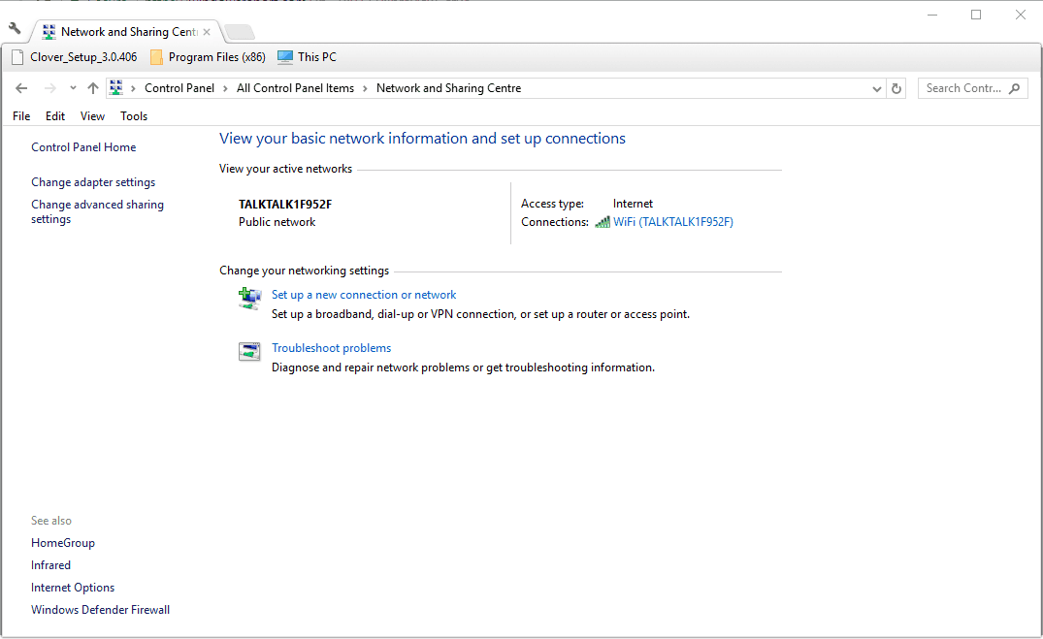Viewport: 1043px width, 639px height.
Task: Go up one level with Up arrow
Action: 93,88
